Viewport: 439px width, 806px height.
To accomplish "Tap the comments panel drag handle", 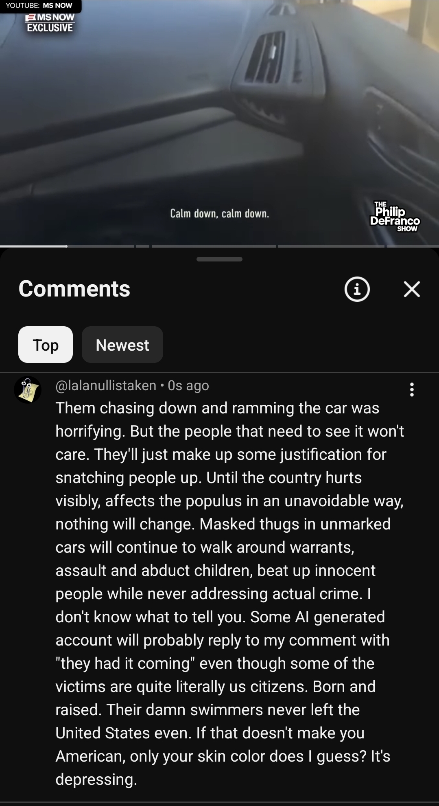I will (219, 259).
